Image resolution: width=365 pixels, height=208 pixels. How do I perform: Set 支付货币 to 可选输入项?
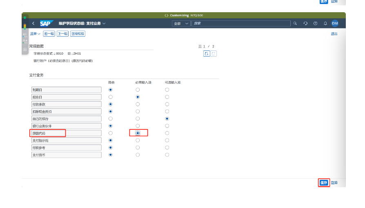click(x=167, y=155)
